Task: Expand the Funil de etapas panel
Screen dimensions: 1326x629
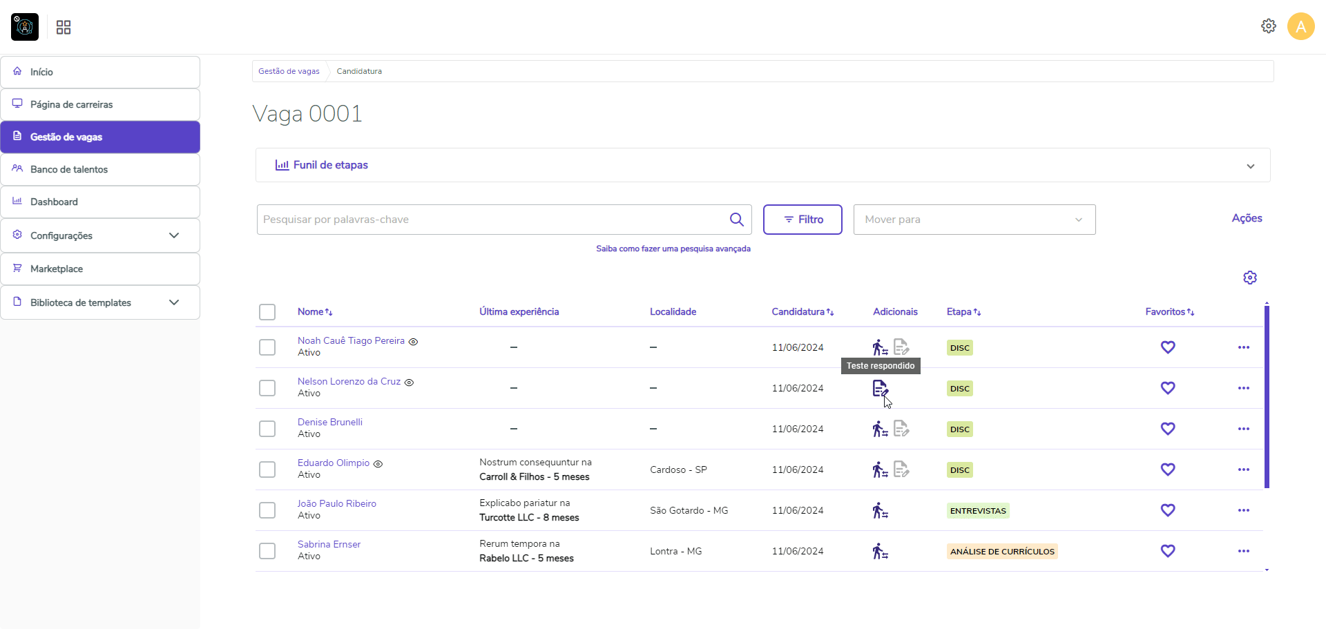Action: 1250,166
